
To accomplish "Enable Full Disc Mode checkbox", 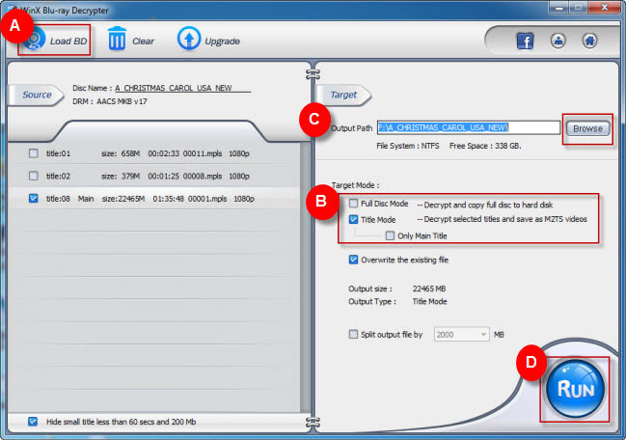I will click(x=353, y=204).
